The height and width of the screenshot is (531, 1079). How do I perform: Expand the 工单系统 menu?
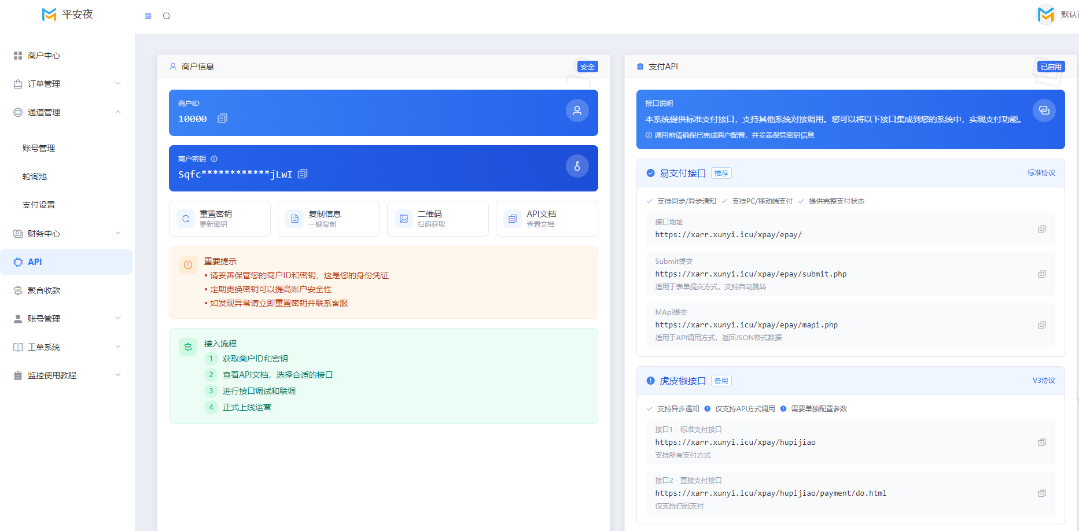tap(67, 347)
